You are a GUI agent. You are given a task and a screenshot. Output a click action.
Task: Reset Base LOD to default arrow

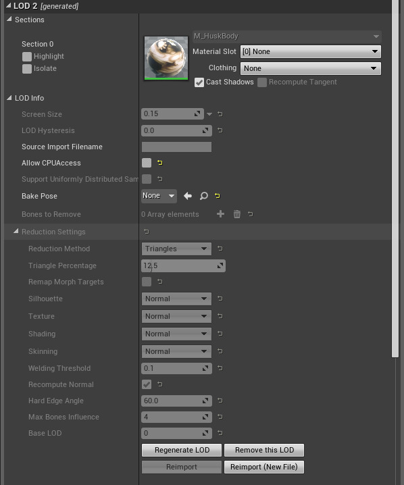(220, 433)
